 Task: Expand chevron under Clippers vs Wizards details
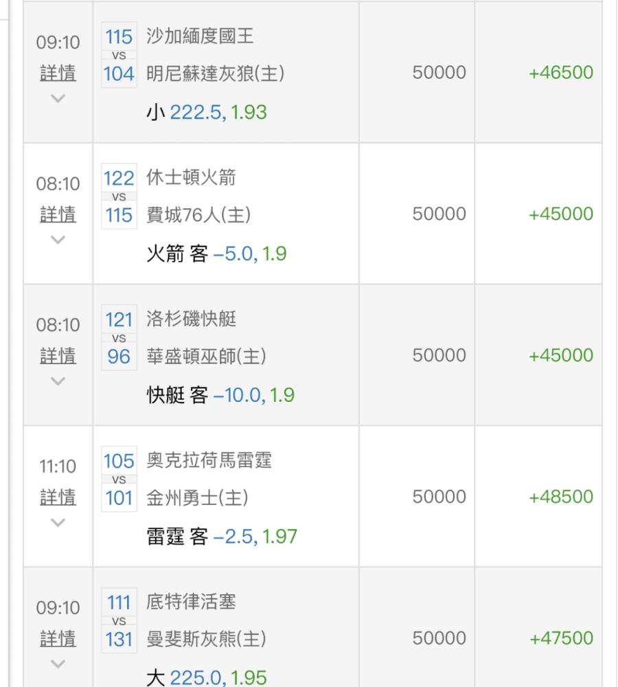pos(58,381)
